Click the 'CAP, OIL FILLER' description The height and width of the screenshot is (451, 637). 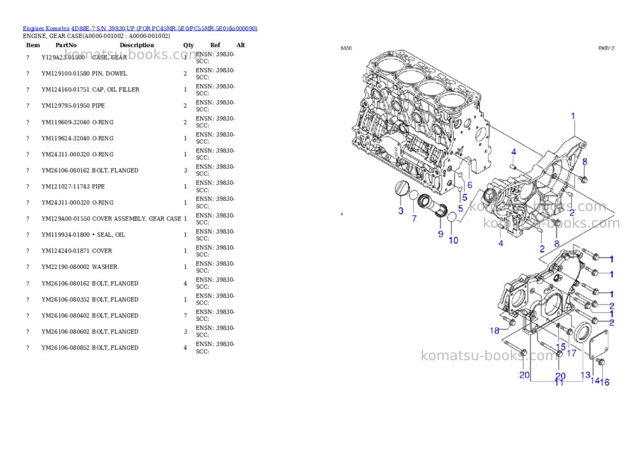coord(115,90)
